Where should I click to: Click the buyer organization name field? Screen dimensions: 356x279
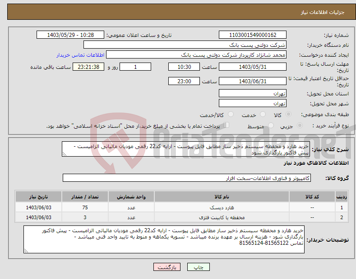coord(185,45)
